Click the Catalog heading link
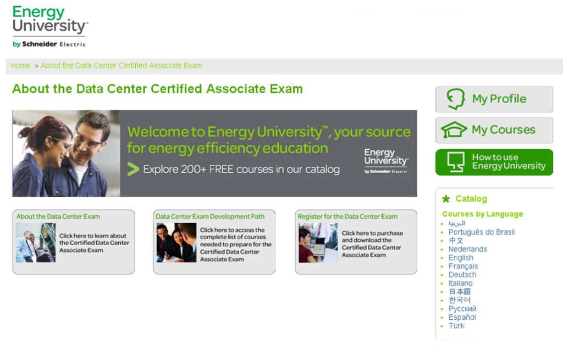563x345 pixels. (x=471, y=199)
